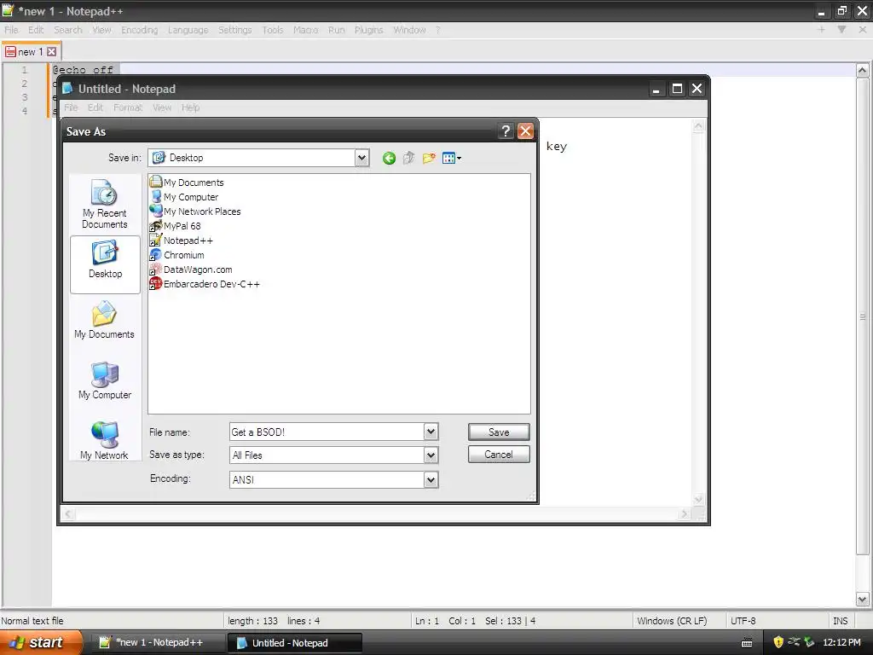Click the Save button
Viewport: 873px width, 655px height.
pos(499,432)
